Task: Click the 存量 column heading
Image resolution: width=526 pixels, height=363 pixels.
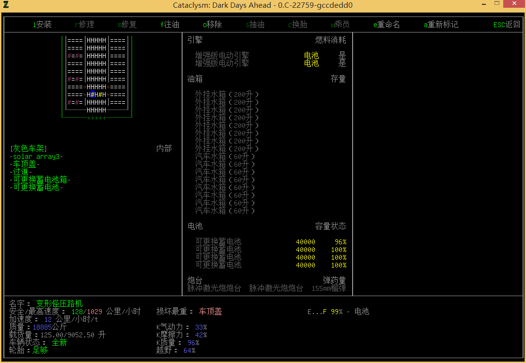Action: click(x=338, y=79)
